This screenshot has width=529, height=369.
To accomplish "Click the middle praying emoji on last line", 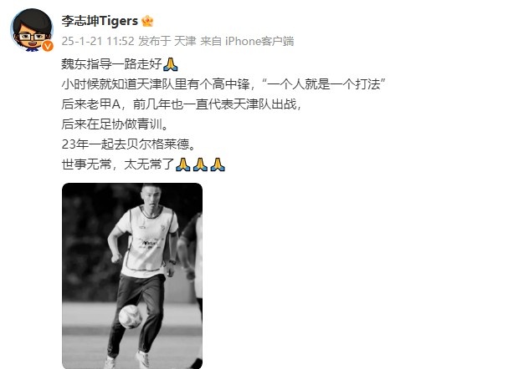I will [x=200, y=164].
